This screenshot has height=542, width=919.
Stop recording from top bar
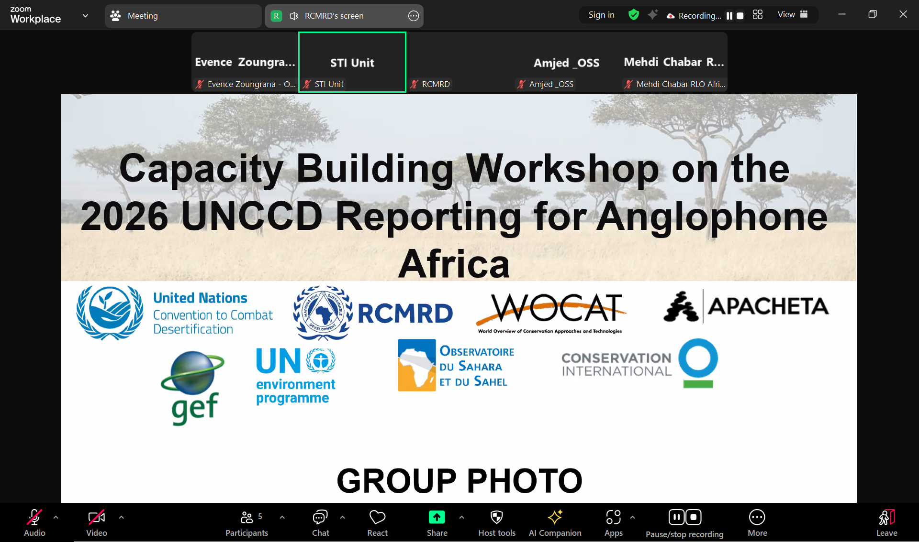click(x=740, y=16)
